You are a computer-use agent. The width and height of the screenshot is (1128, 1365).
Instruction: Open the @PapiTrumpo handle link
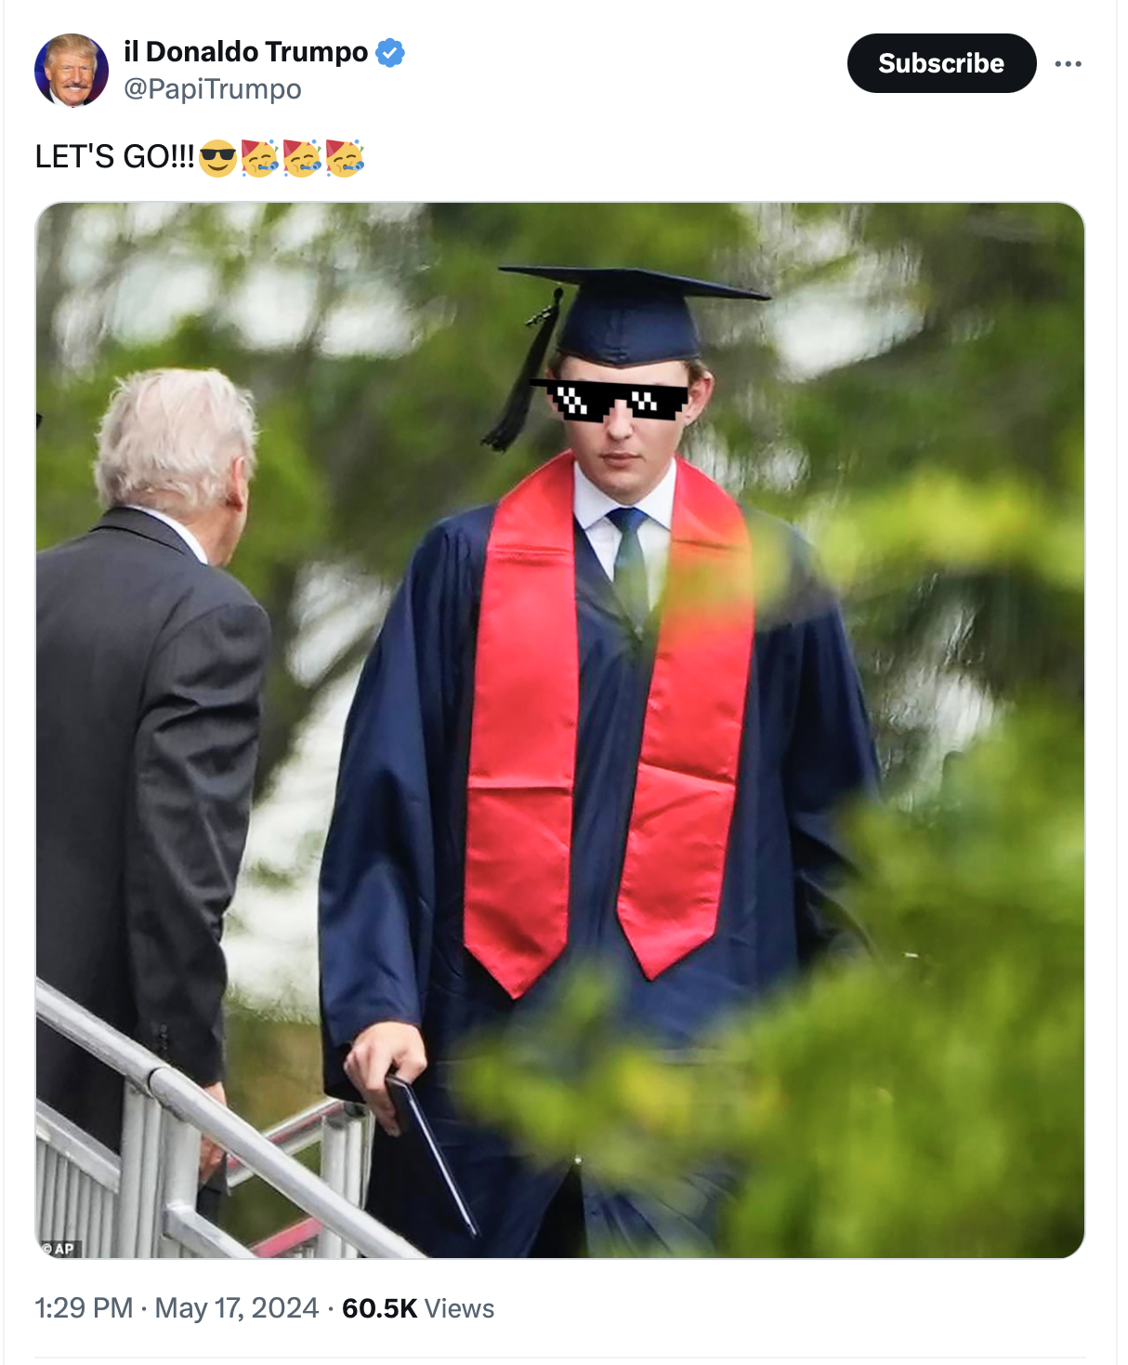tap(212, 89)
